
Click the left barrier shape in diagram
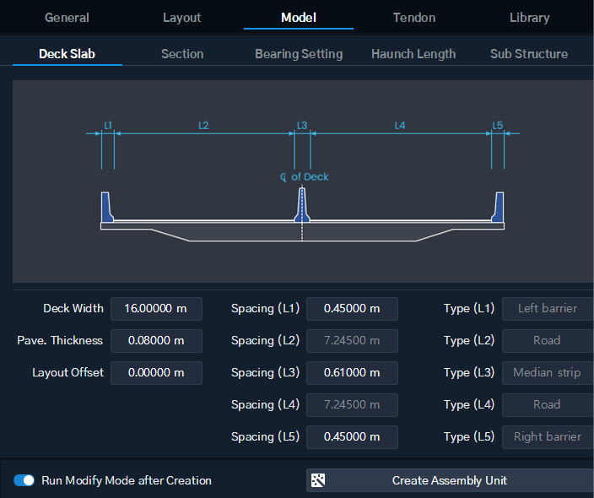107,207
